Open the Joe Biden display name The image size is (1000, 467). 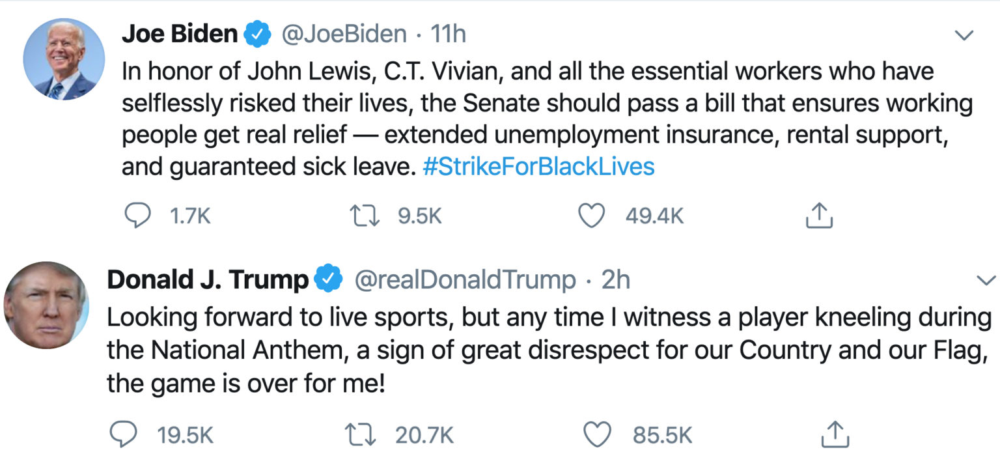coord(180,34)
